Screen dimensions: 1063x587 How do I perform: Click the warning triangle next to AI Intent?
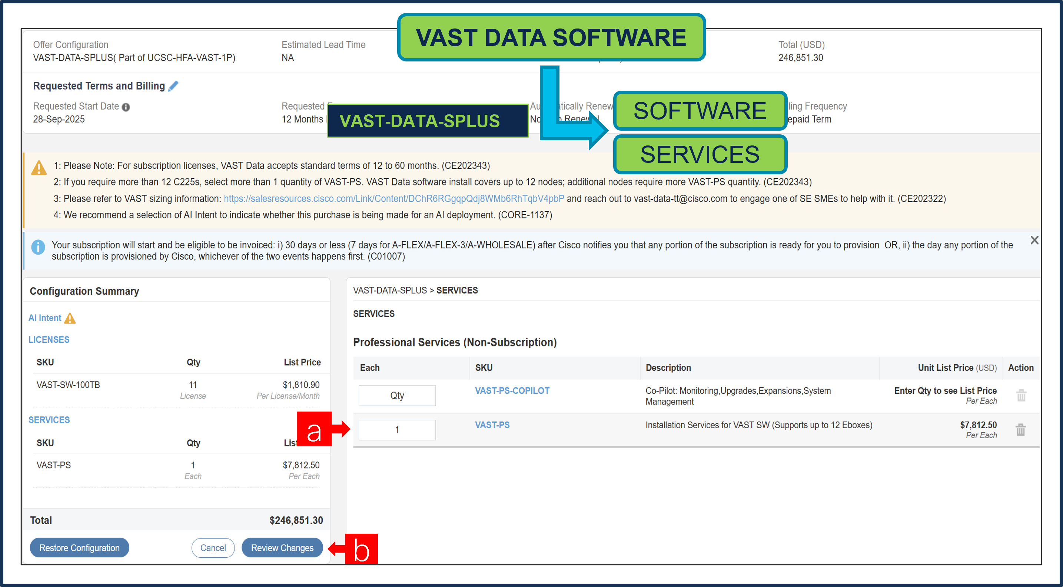(70, 318)
